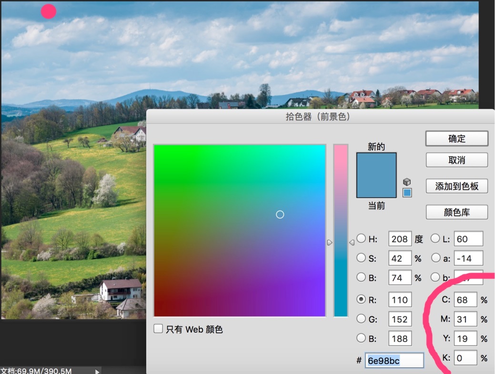Click the vertical color slider strip

click(341, 230)
